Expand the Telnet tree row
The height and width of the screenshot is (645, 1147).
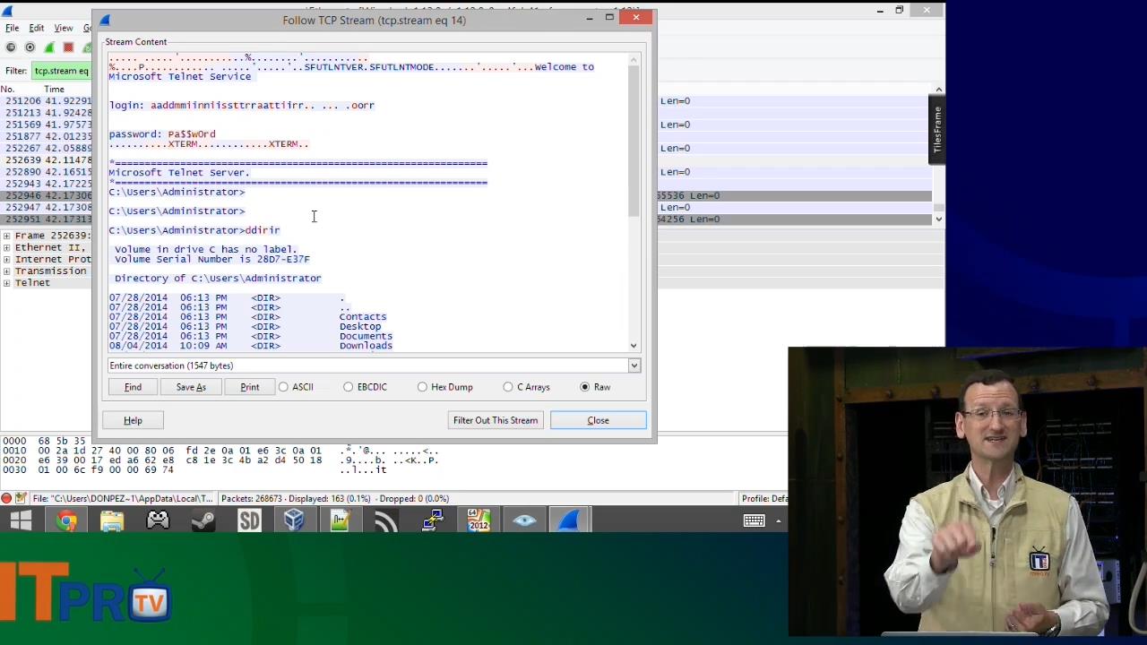click(x=6, y=283)
